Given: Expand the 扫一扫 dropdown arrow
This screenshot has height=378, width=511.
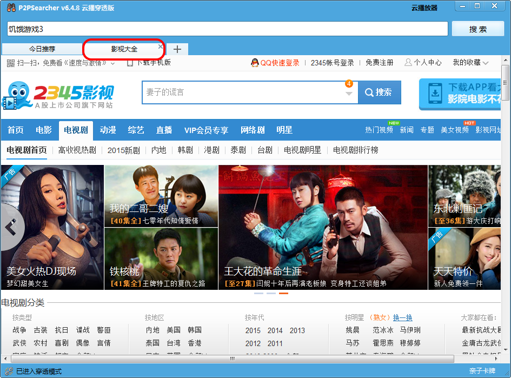Looking at the screenshot, I should pyautogui.click(x=113, y=64).
